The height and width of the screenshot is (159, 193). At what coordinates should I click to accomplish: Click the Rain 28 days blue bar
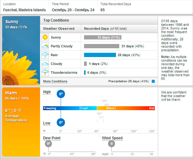click(100, 55)
